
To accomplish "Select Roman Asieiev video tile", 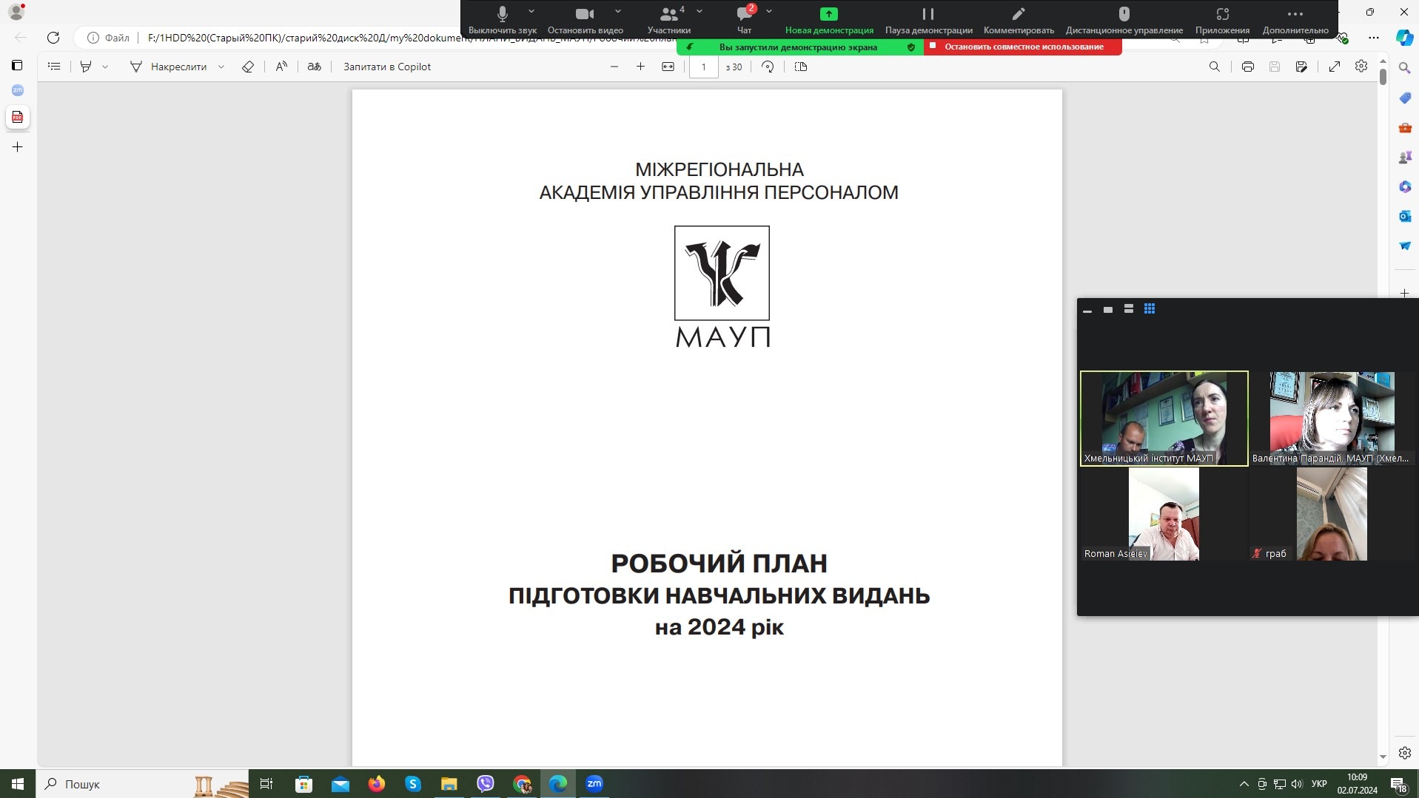I will (1164, 514).
